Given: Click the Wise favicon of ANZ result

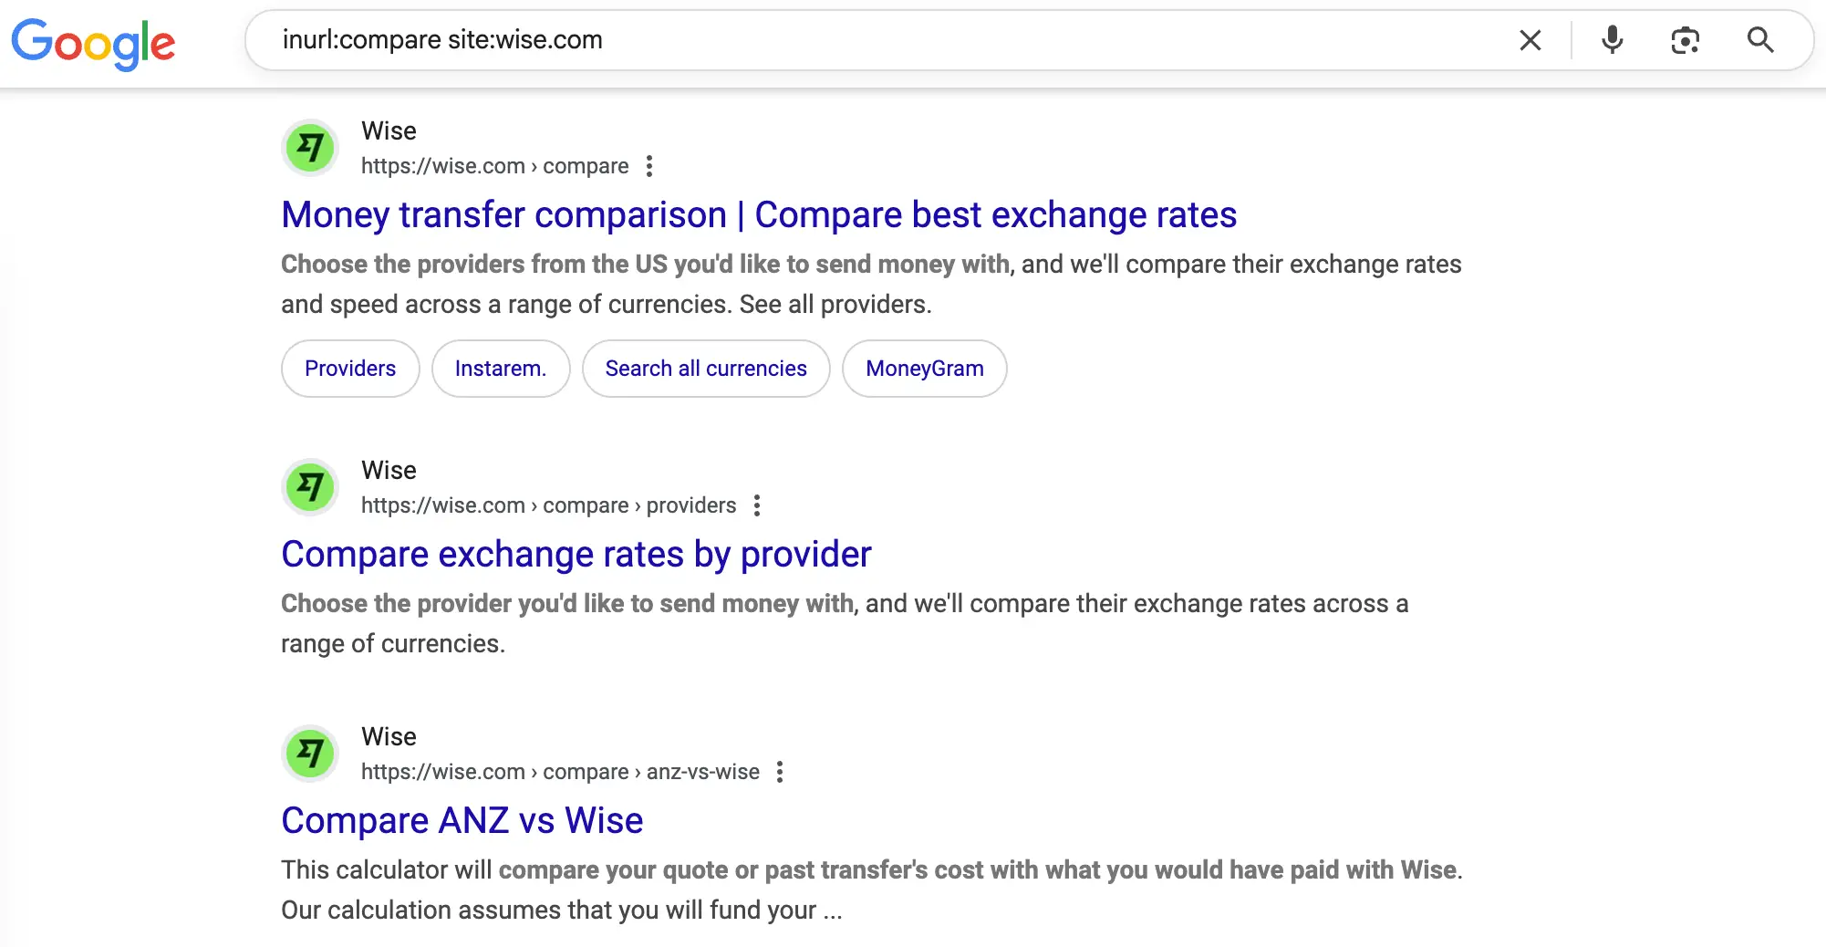Looking at the screenshot, I should (x=310, y=754).
